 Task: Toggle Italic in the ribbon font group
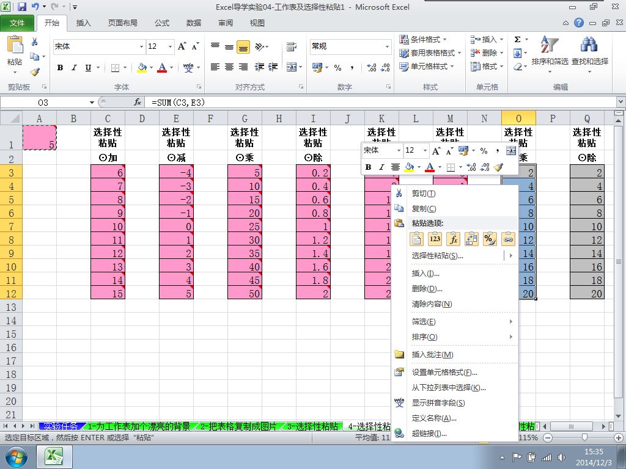74,68
